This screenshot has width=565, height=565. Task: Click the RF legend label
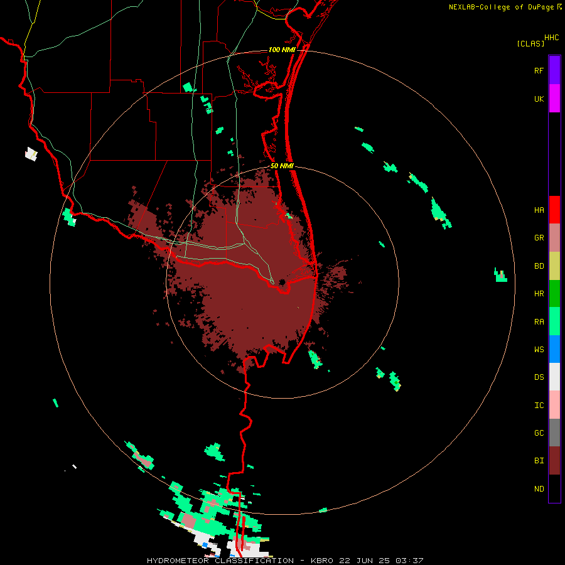click(539, 71)
